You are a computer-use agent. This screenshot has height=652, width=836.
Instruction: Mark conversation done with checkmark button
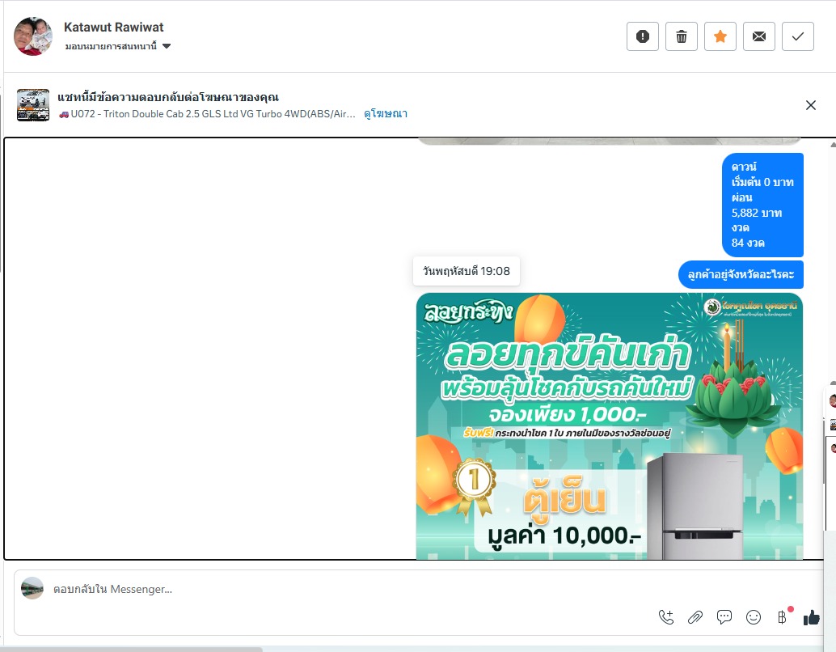(x=798, y=36)
